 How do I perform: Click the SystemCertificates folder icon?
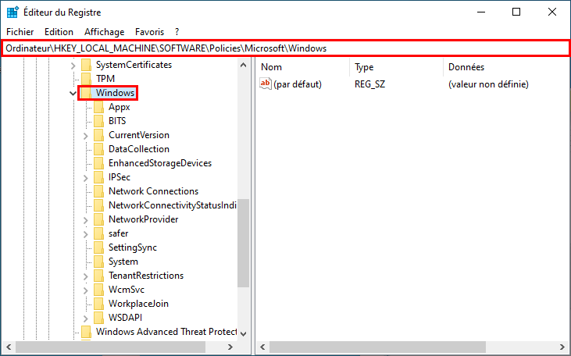pyautogui.click(x=86, y=65)
